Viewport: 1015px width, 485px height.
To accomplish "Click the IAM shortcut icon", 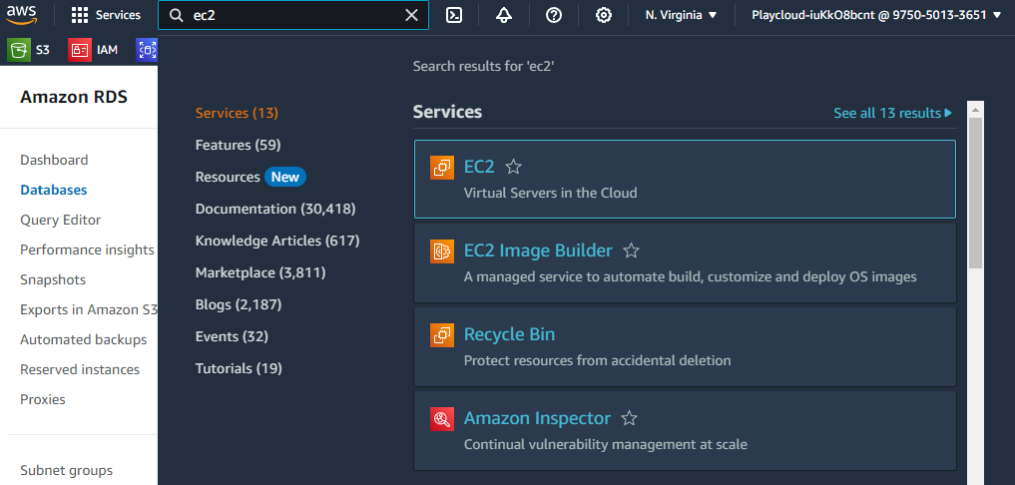I will pyautogui.click(x=80, y=49).
